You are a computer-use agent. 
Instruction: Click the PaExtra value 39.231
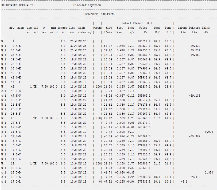(195, 51)
